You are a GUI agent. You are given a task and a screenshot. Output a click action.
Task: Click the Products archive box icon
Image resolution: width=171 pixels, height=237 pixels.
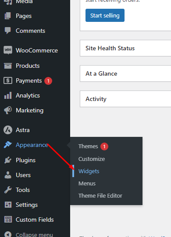tap(8, 66)
